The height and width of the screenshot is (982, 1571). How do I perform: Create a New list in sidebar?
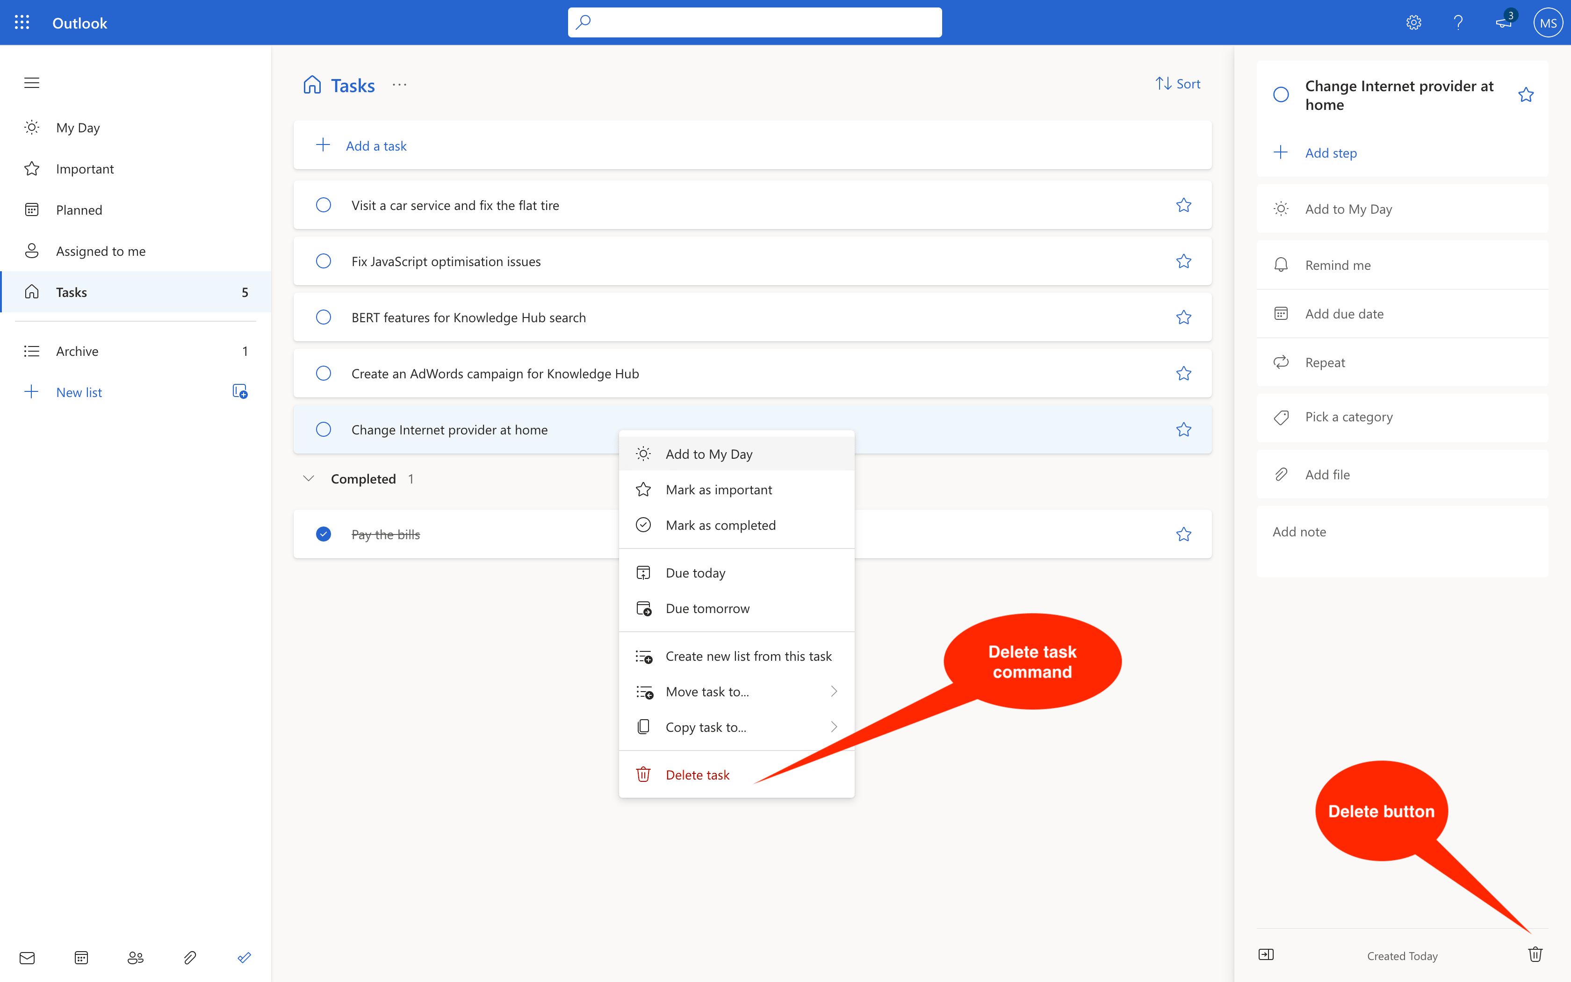[79, 392]
